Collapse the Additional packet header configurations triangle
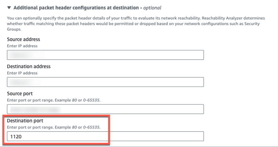This screenshot has height=147, width=278. [x=9, y=7]
